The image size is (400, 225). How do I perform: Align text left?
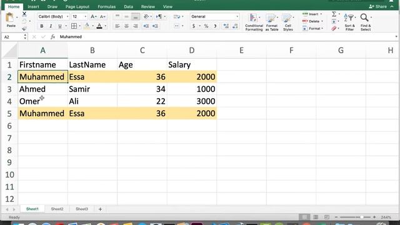tap(117, 26)
